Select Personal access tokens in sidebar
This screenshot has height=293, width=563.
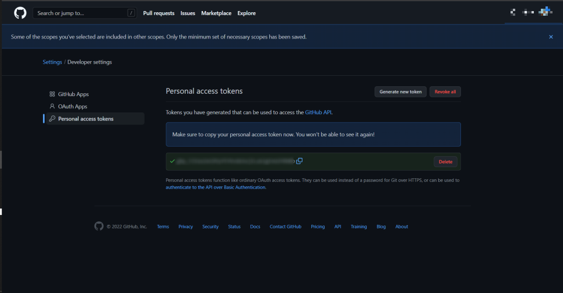coord(95,118)
